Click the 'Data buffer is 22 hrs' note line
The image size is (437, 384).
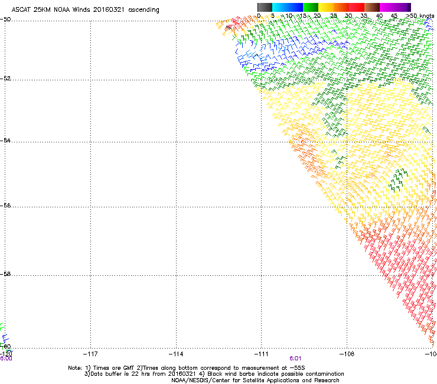(x=214, y=374)
